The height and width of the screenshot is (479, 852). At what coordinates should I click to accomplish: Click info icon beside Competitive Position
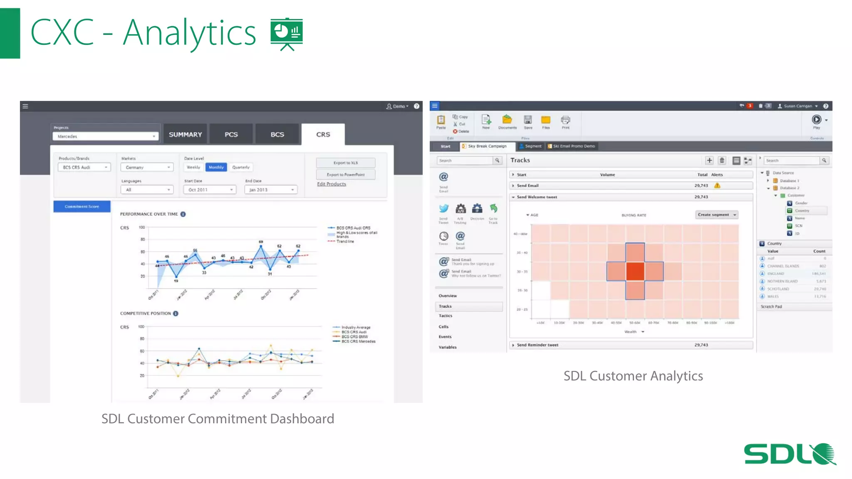click(176, 314)
